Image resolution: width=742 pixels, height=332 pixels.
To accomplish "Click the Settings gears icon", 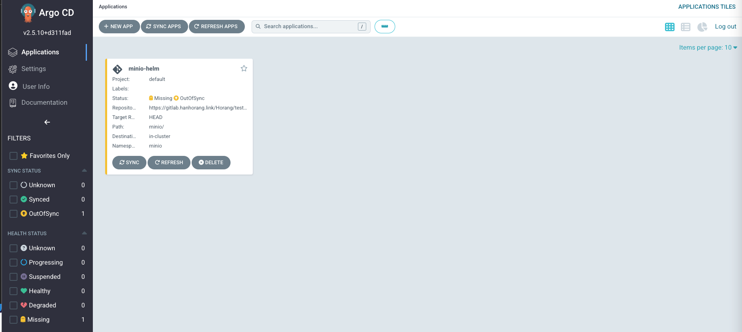I will (x=13, y=69).
